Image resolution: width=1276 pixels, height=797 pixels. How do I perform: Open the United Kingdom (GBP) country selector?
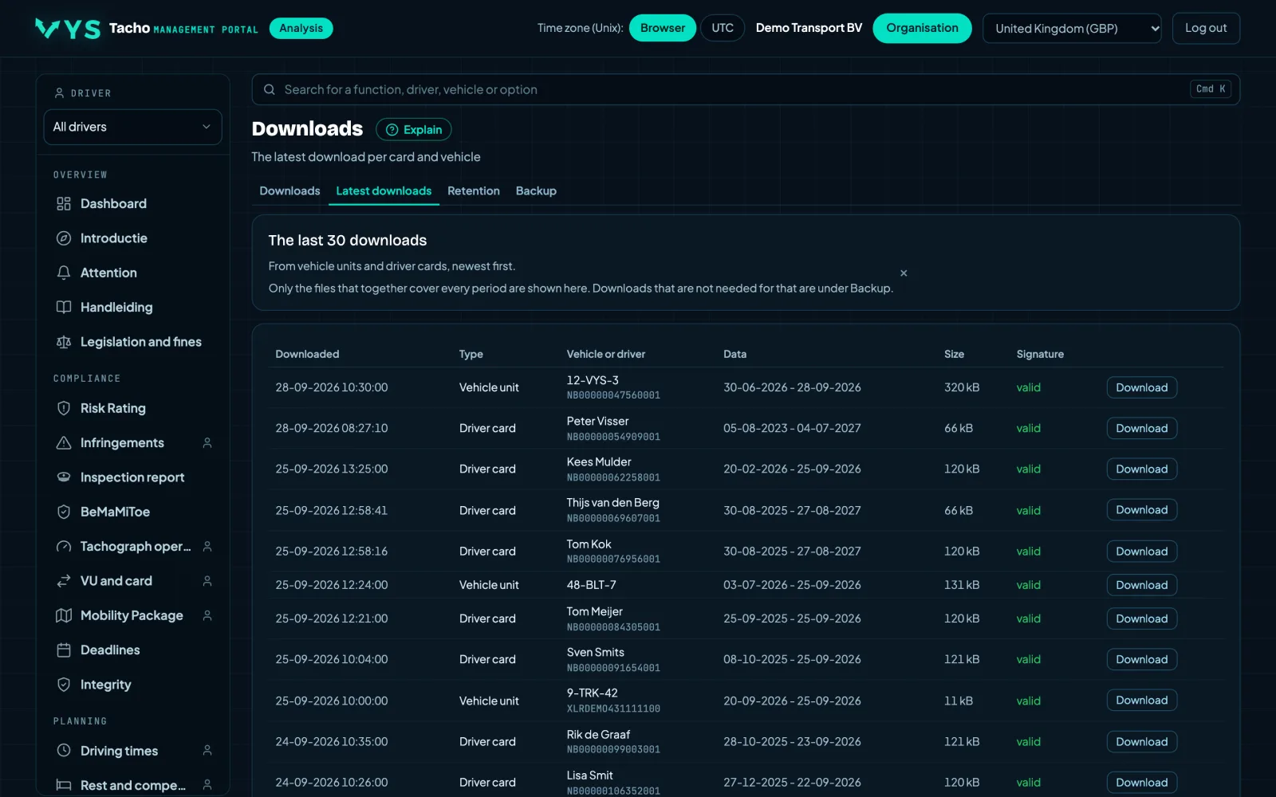tap(1072, 29)
